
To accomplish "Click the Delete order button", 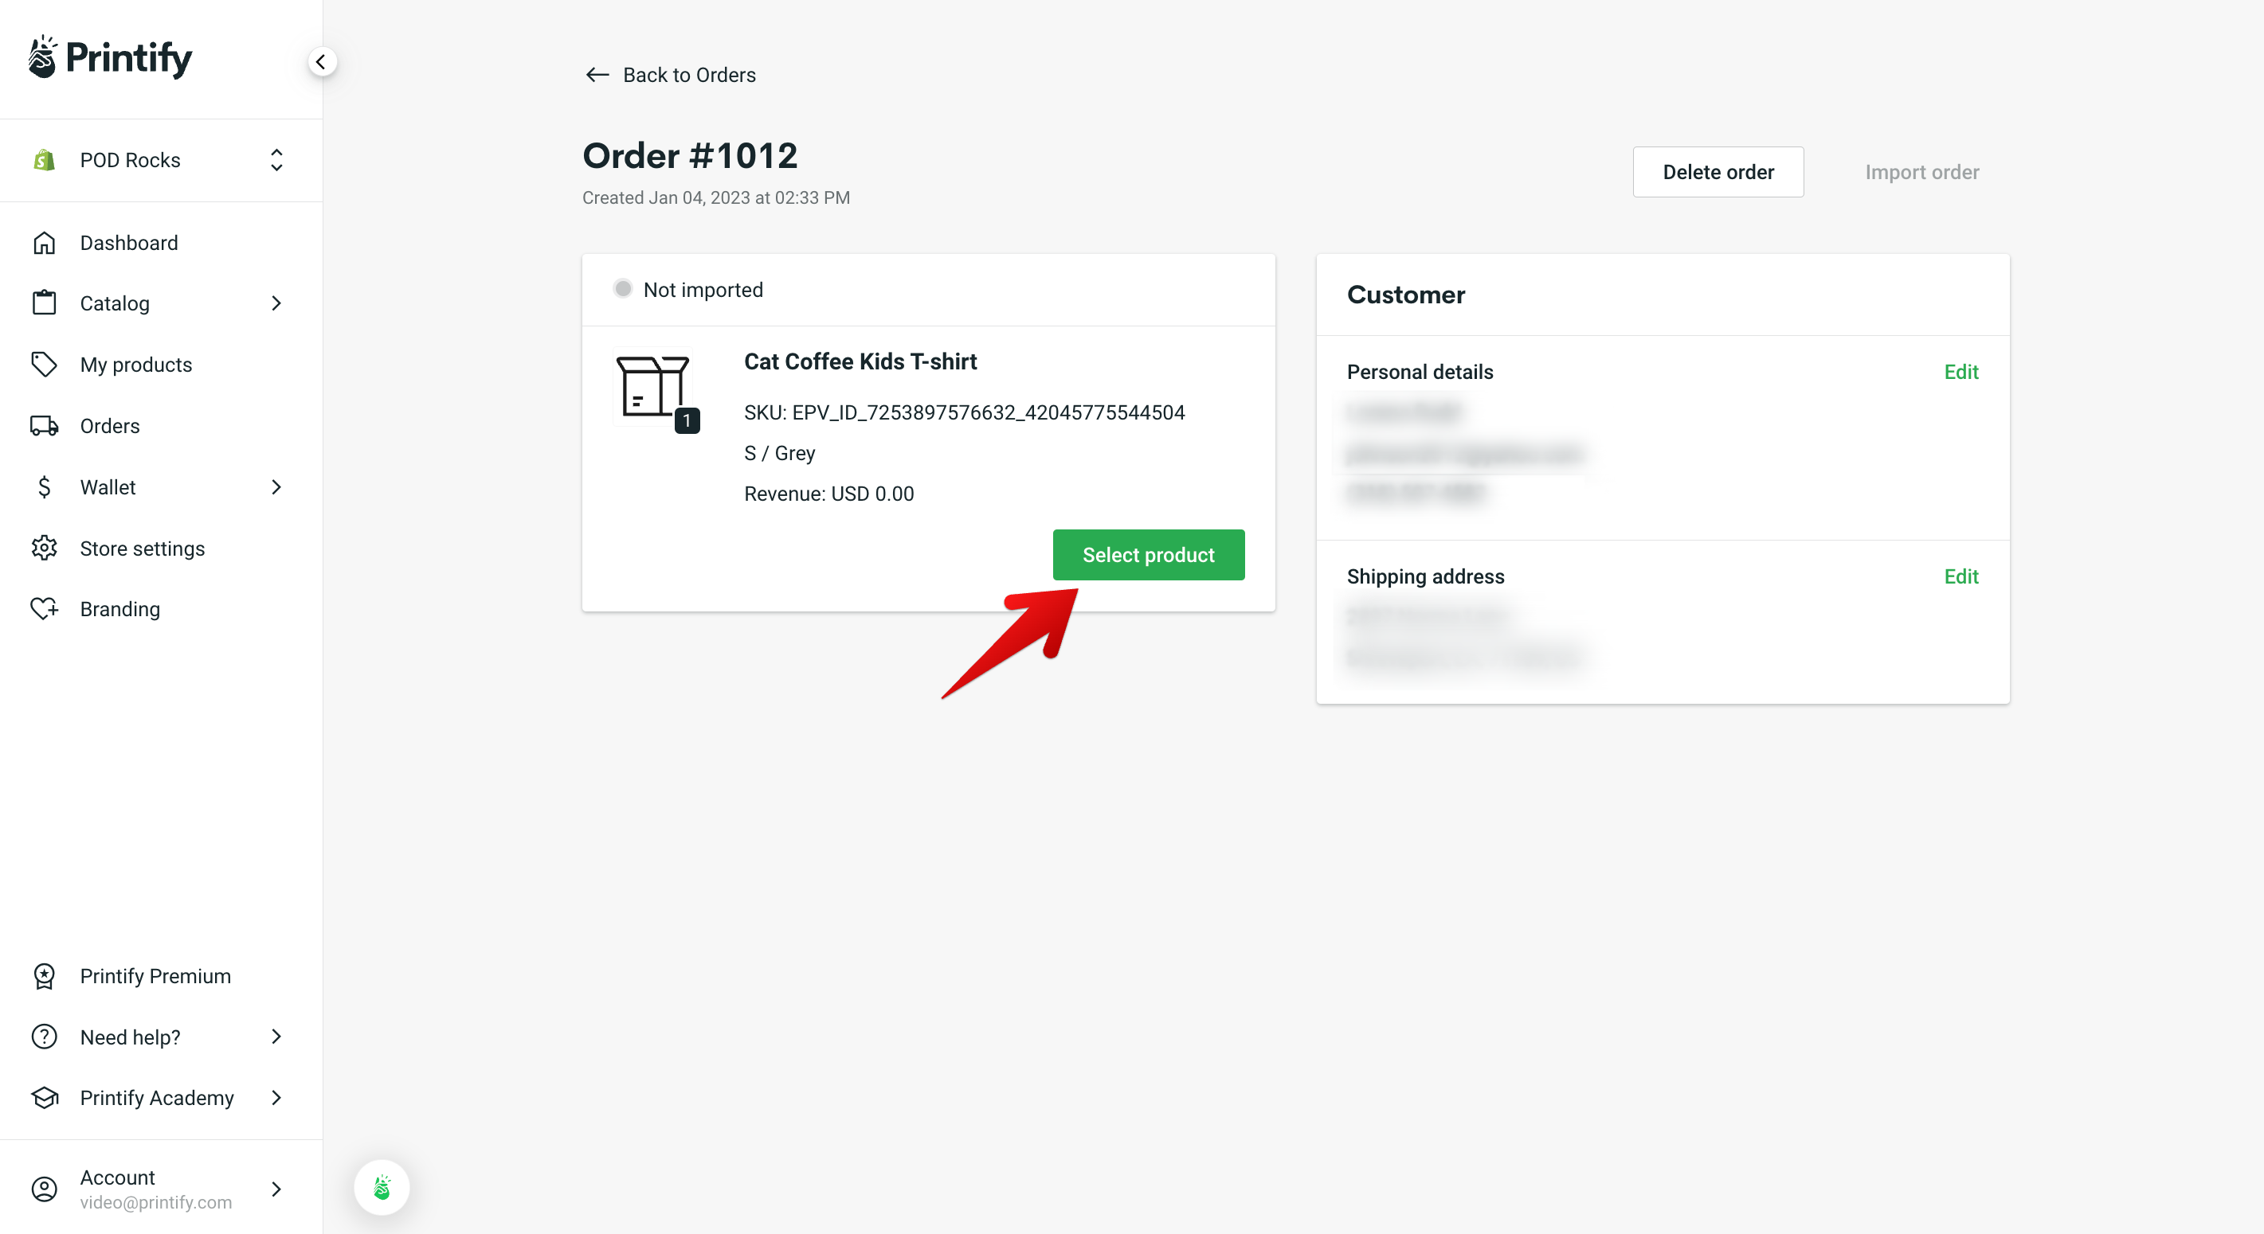I will 1718,172.
